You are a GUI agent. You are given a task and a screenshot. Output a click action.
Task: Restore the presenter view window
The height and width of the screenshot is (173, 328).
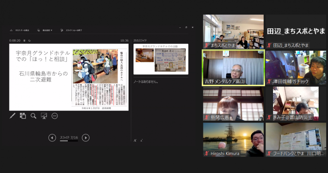[x=186, y=27]
